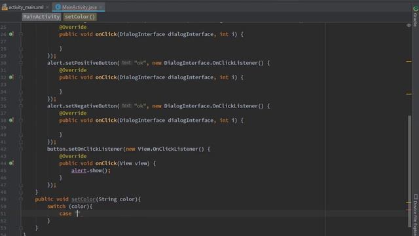Image resolution: width=419 pixels, height=236 pixels.
Task: Collapse the setNegativeButton block at line 36
Action: (x=21, y=106)
